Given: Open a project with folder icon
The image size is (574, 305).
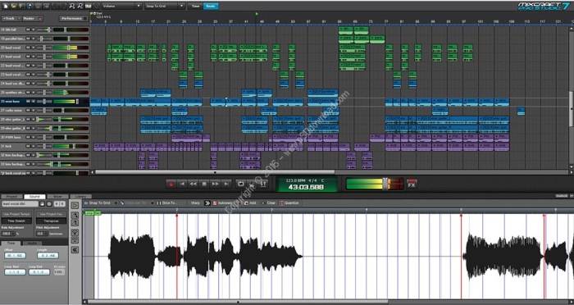Looking at the screenshot, I should pyautogui.click(x=14, y=6).
